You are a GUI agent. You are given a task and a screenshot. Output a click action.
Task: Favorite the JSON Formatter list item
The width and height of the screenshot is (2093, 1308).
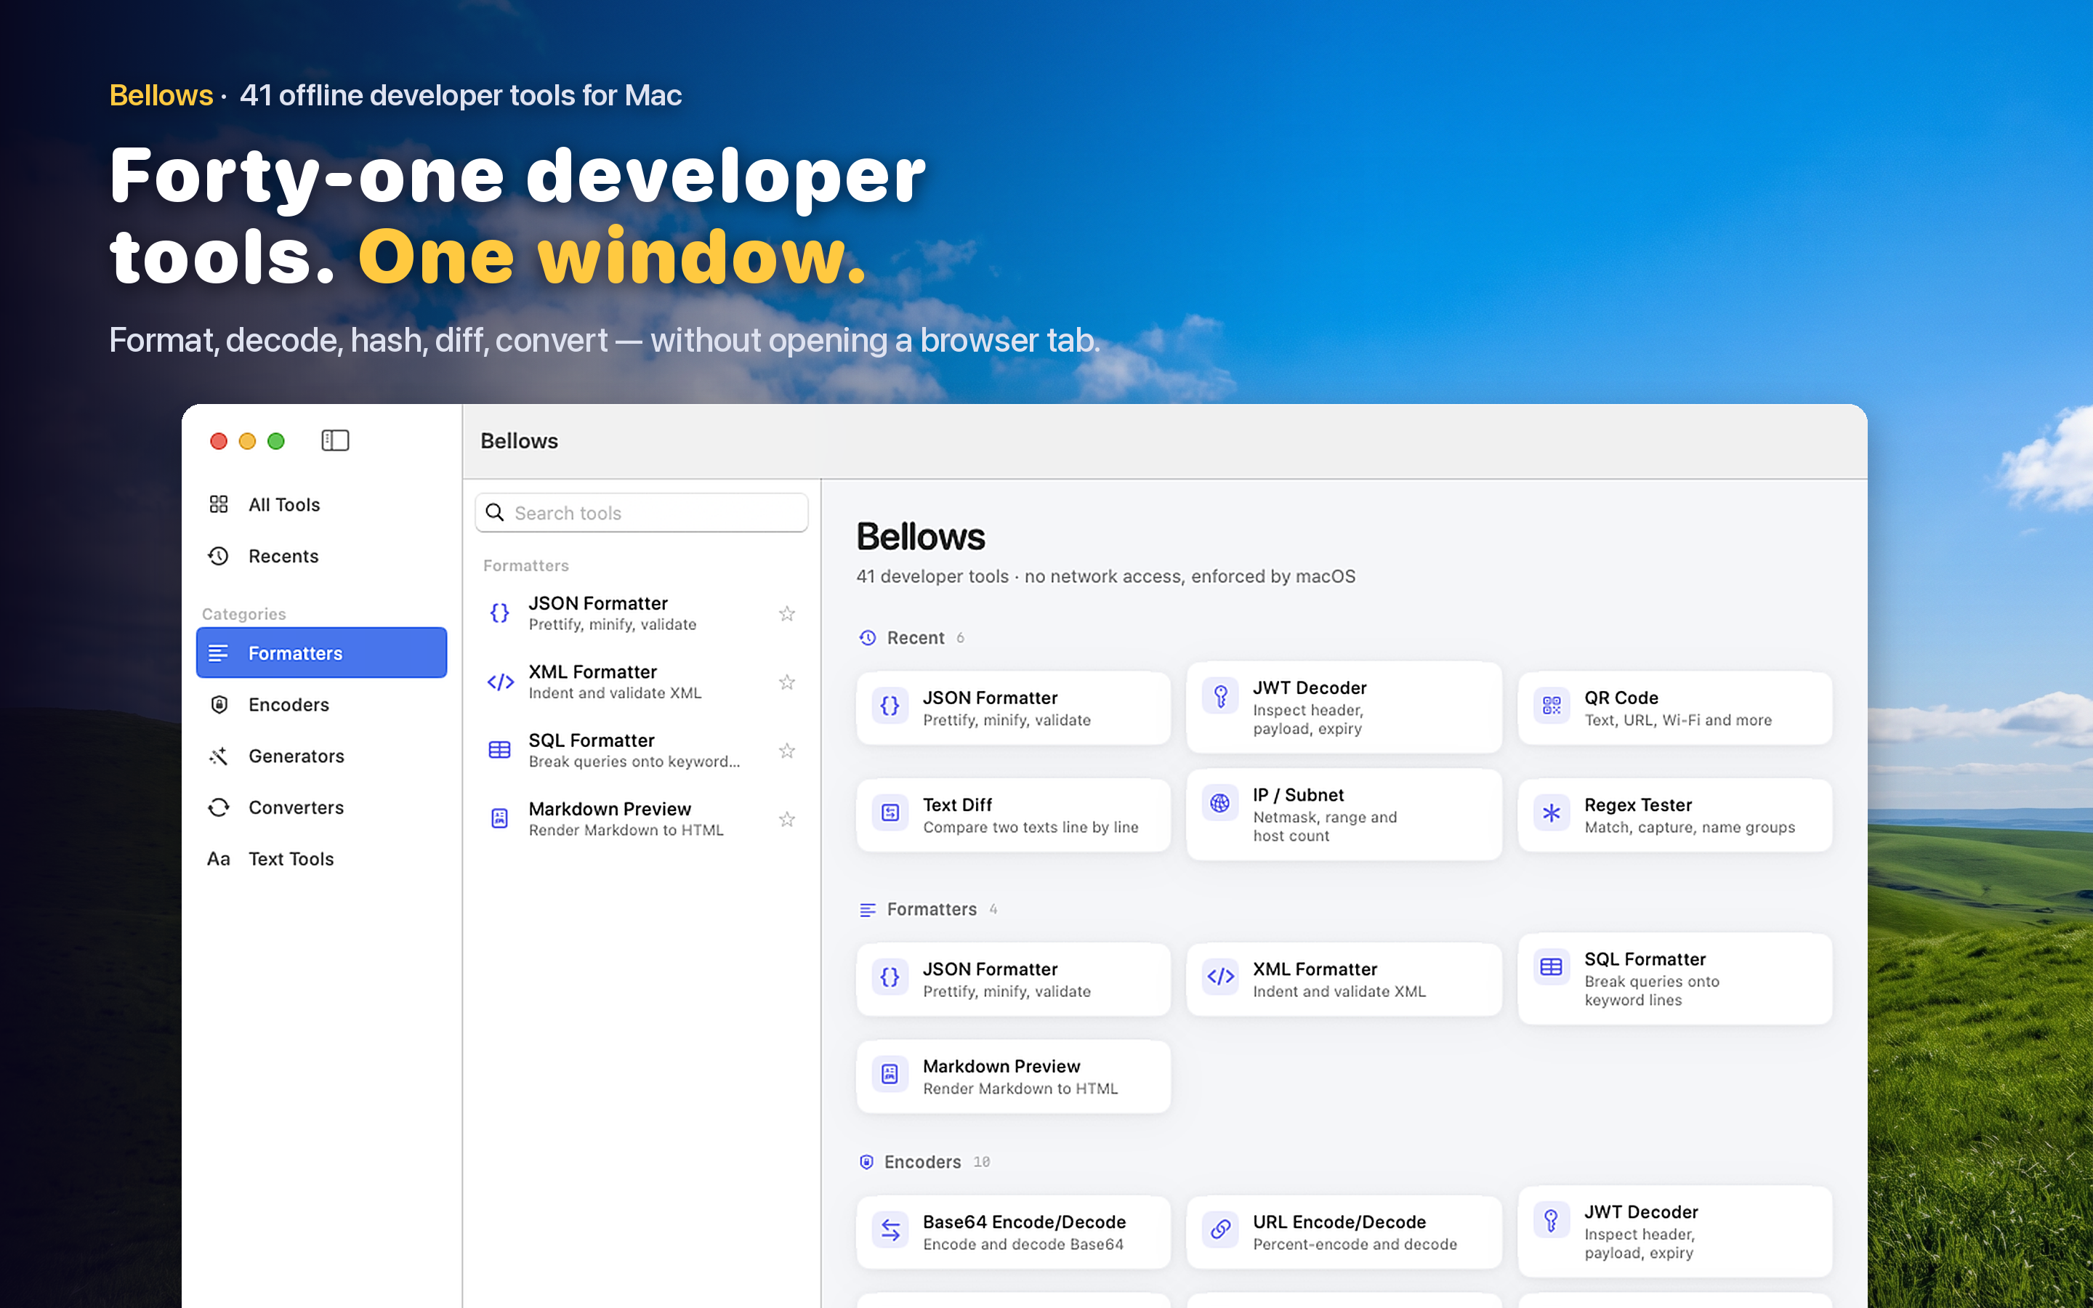pyautogui.click(x=787, y=613)
